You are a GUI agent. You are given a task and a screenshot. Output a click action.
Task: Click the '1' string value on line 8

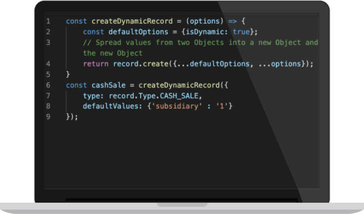pos(222,106)
